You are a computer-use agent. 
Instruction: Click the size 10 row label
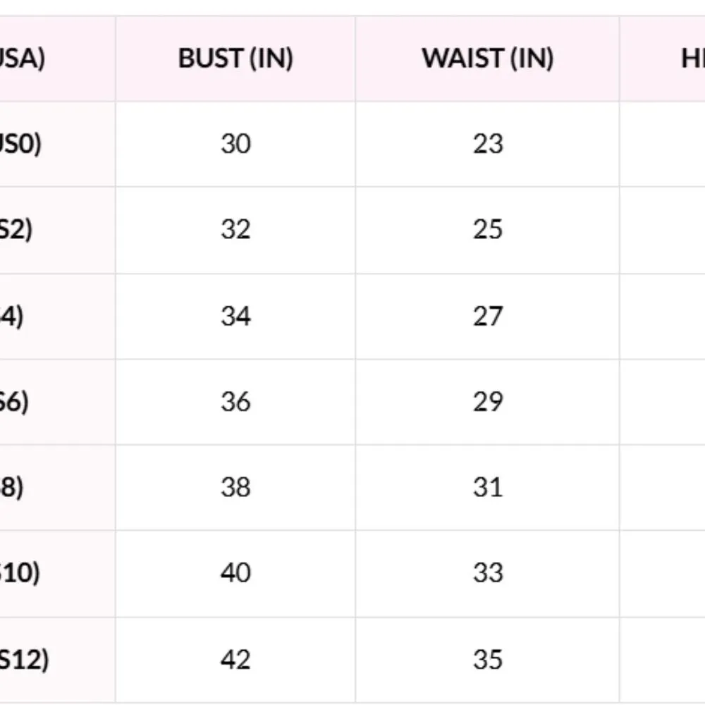(x=20, y=573)
